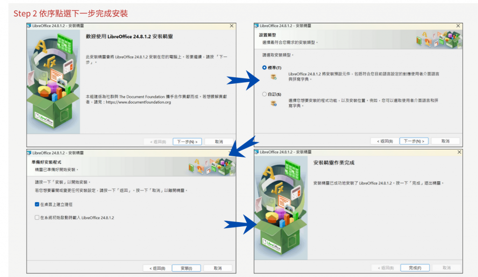This screenshot has width=478, height=277.
Task: Click the package icon under 自訂(S)
Action: (x=274, y=103)
